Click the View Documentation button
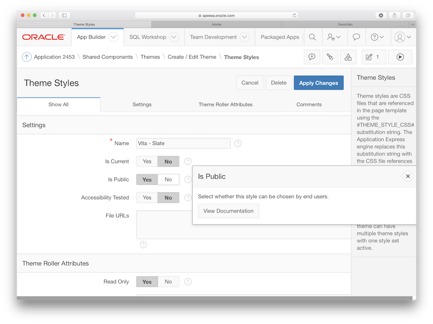 (x=228, y=211)
